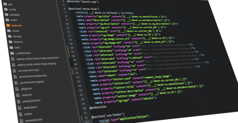Click the hreflang="es" alternate link line
This screenshot has height=123, width=238.
(148, 65)
